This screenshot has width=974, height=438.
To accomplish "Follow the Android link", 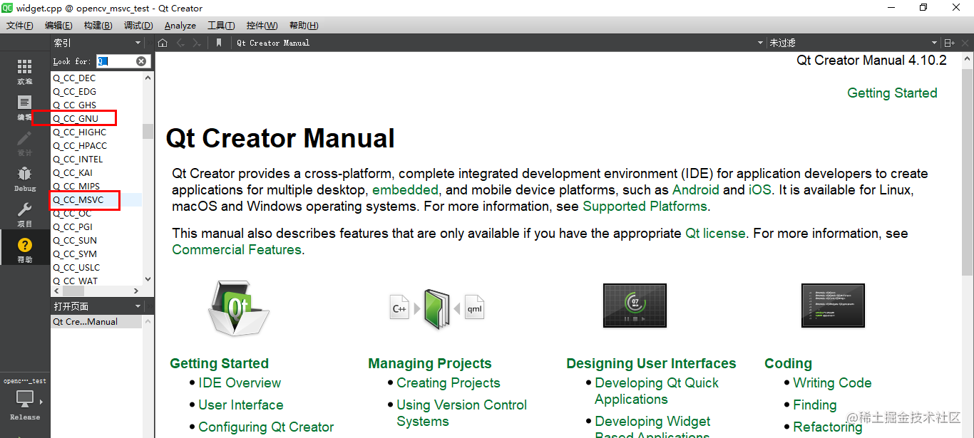I will pos(695,190).
